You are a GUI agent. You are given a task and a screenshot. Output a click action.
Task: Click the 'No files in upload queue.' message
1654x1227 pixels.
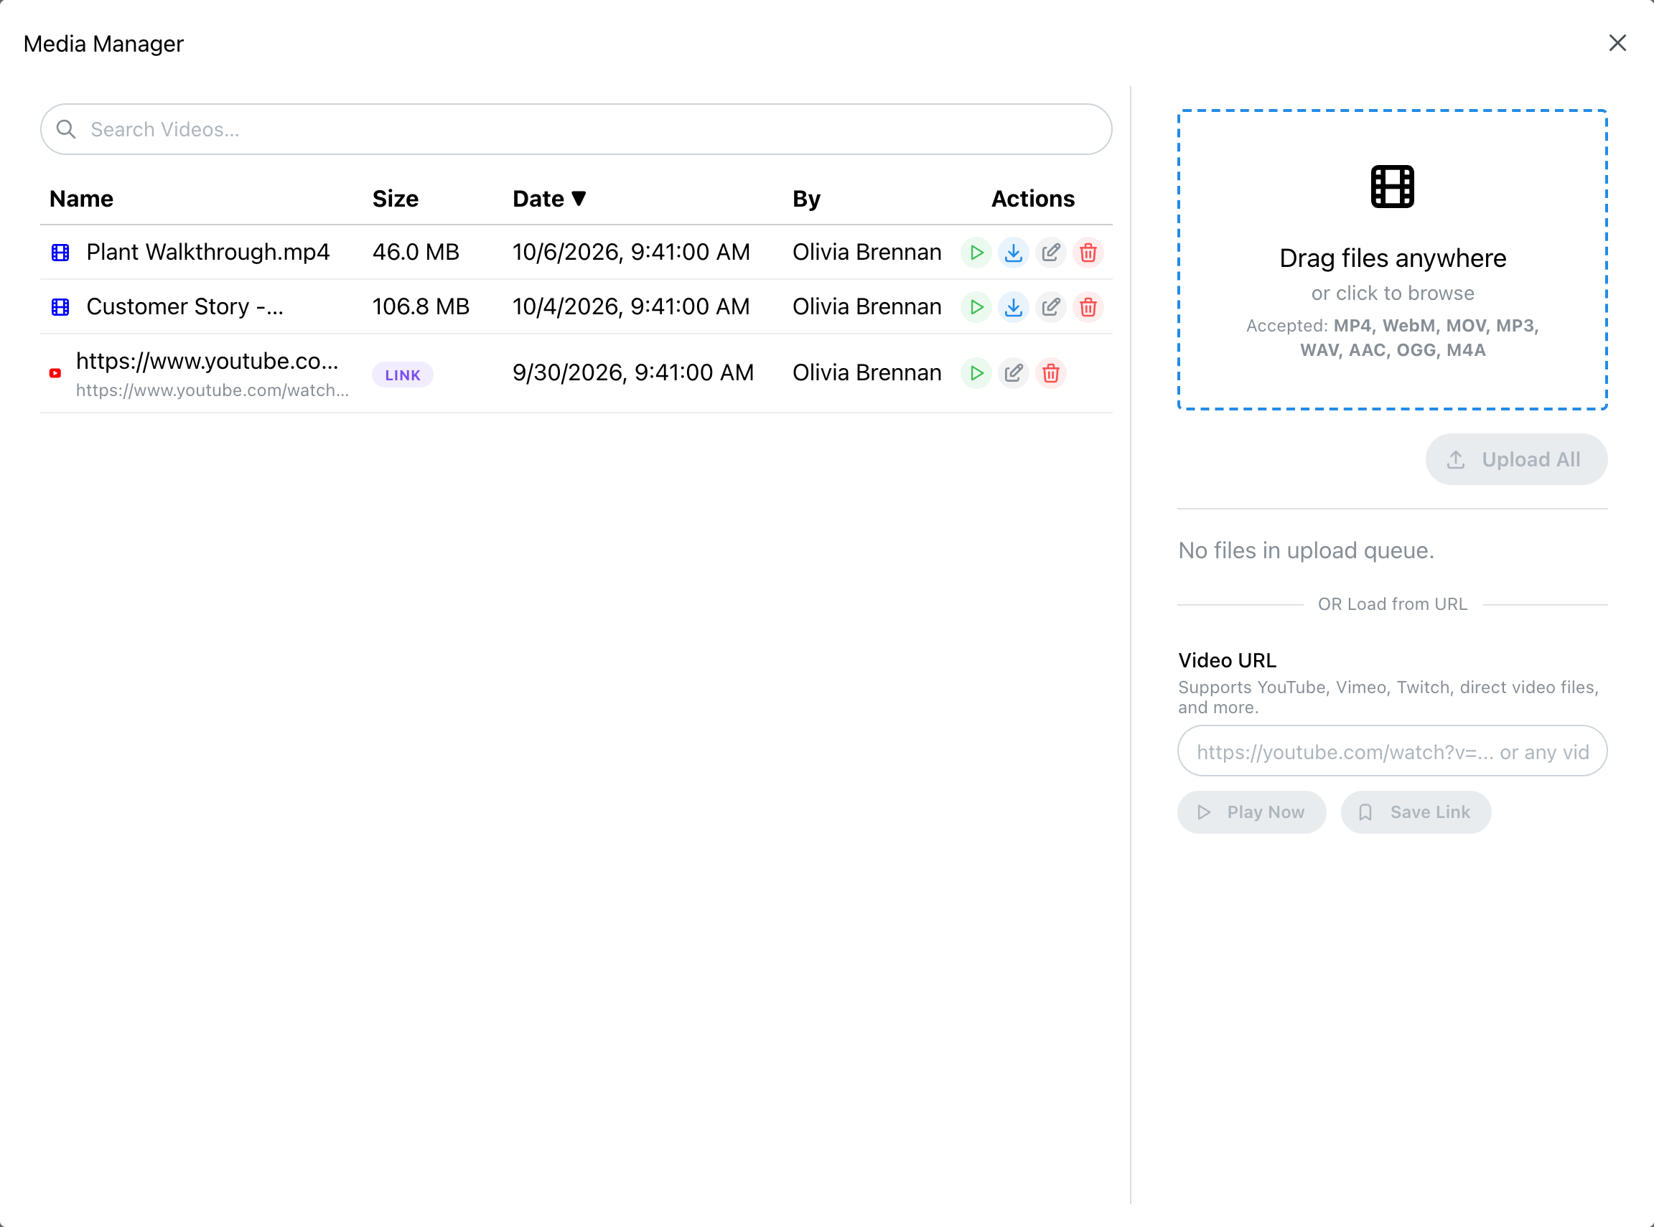click(x=1307, y=551)
